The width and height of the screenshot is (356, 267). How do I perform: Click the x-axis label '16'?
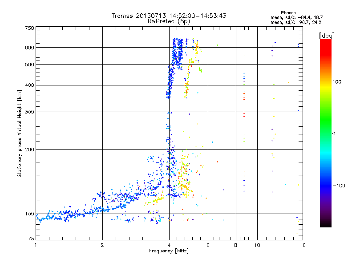(303, 245)
